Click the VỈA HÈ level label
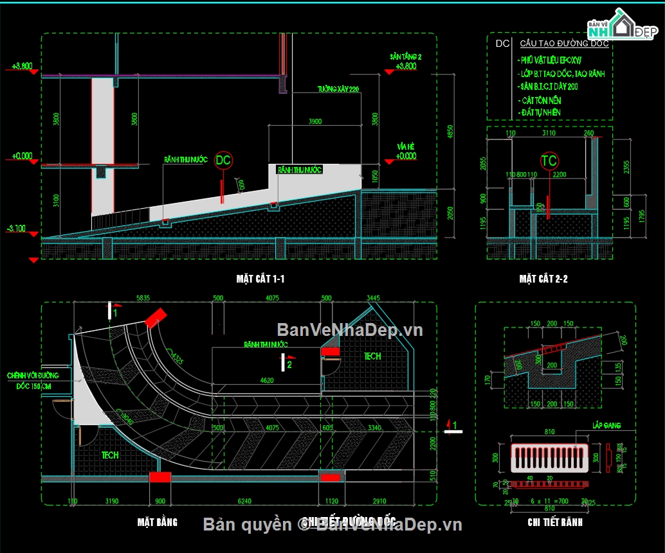 click(405, 146)
